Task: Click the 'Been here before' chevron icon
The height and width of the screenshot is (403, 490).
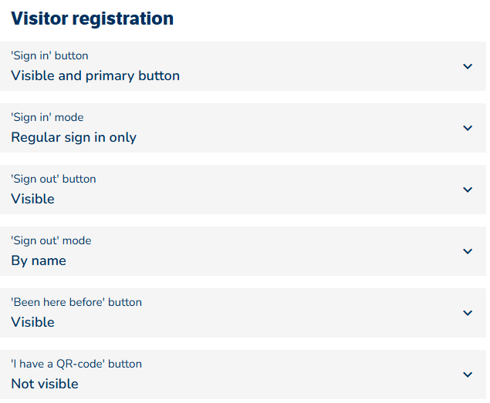Action: pos(468,313)
